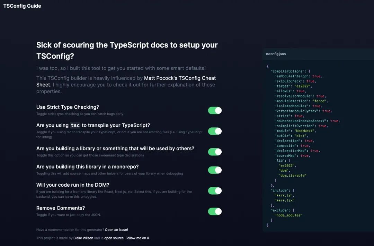
Task: Click the "composite": true line
Action: [292, 146]
